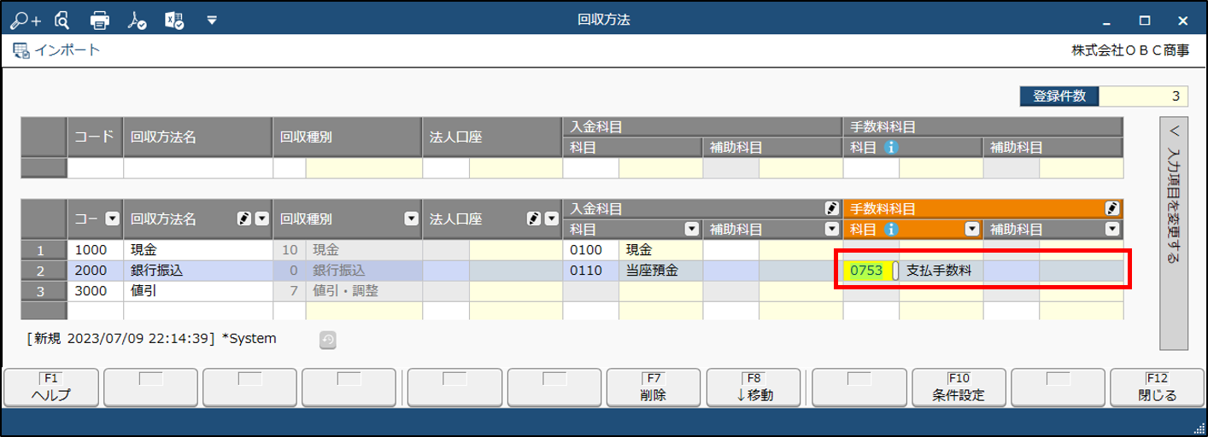Select row header number 1
The height and width of the screenshot is (437, 1208).
(x=44, y=250)
